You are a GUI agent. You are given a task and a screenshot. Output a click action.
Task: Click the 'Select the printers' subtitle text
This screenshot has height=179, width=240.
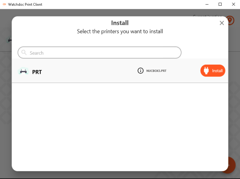click(120, 31)
